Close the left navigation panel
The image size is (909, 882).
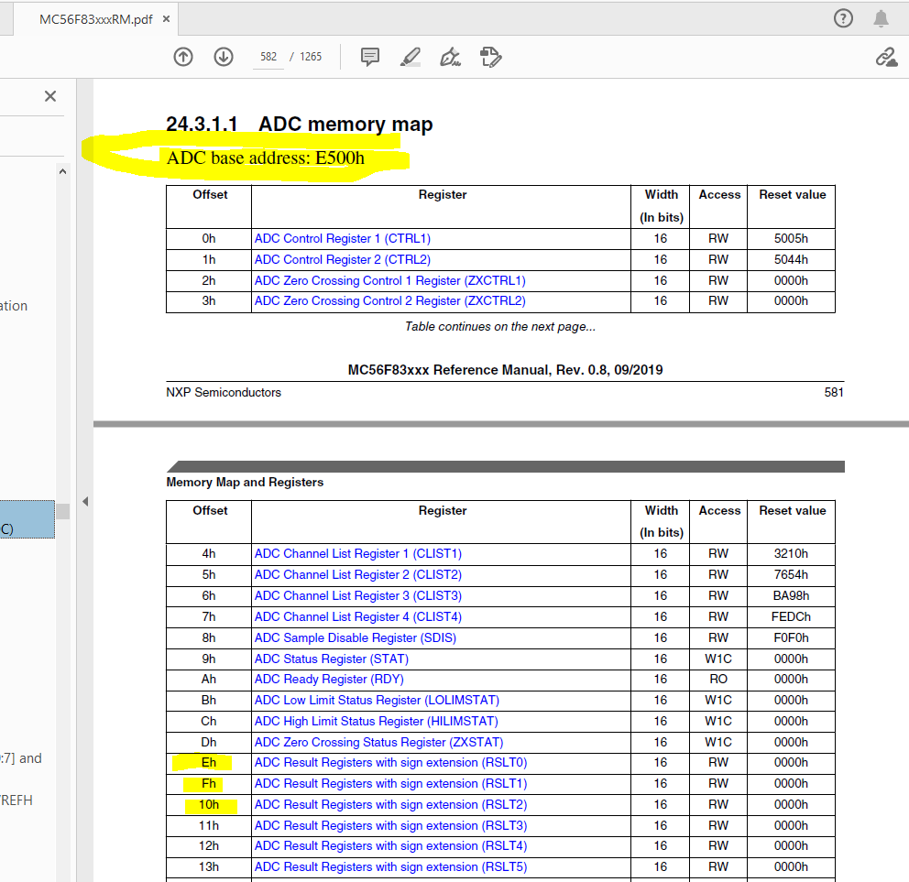tap(50, 96)
